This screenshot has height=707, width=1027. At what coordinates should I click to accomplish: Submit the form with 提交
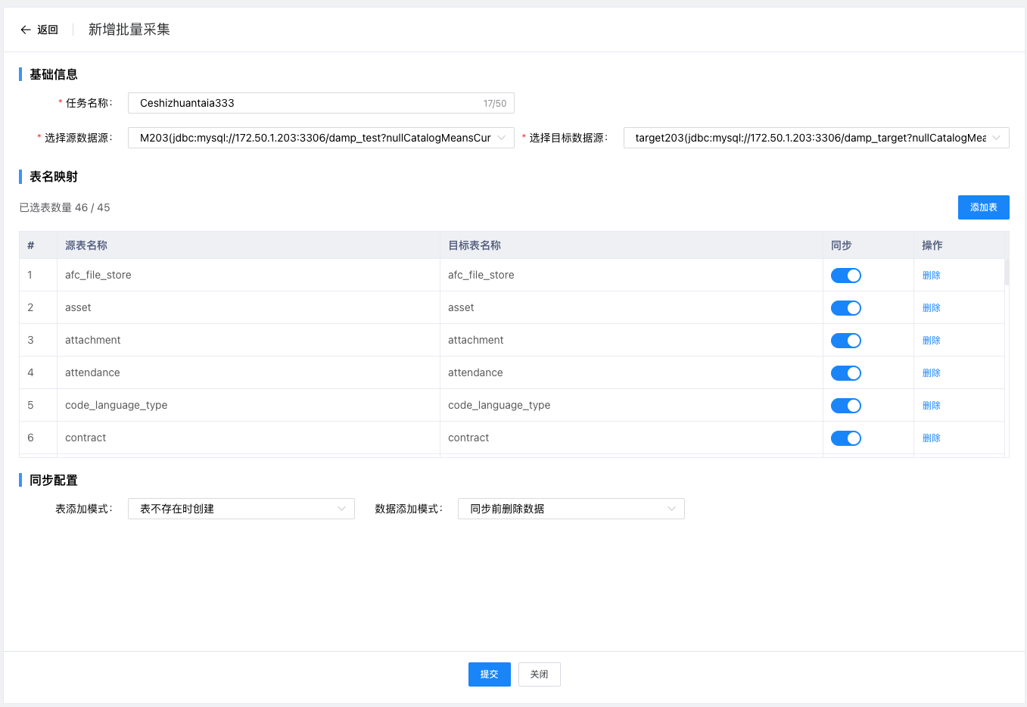489,674
